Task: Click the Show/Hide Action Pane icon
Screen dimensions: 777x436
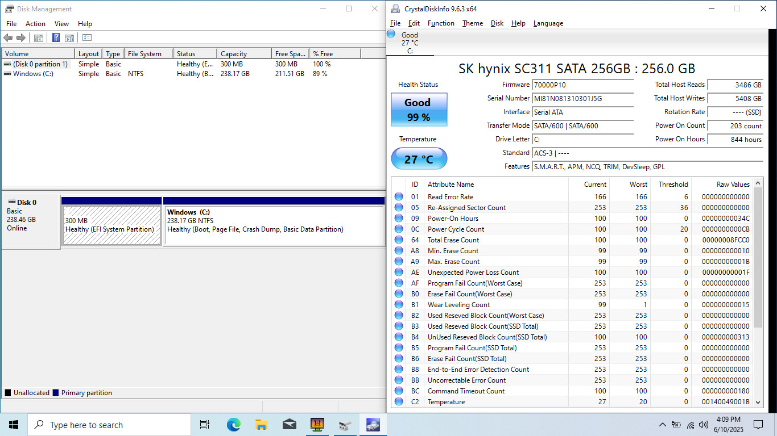Action: [x=69, y=38]
